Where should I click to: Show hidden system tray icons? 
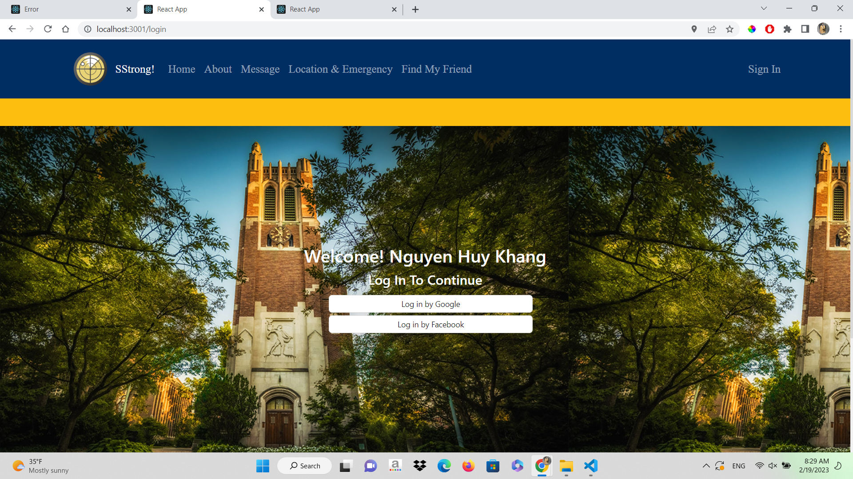click(x=706, y=466)
